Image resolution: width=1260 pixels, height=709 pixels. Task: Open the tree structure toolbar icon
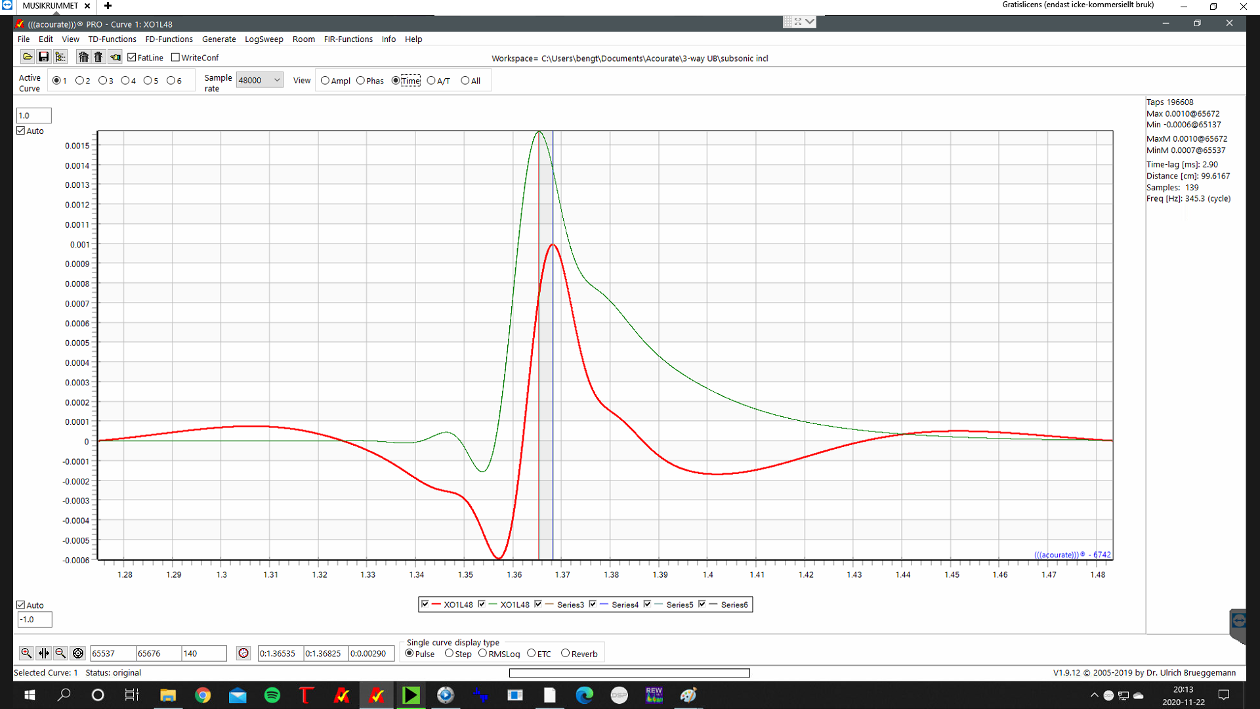tap(60, 57)
